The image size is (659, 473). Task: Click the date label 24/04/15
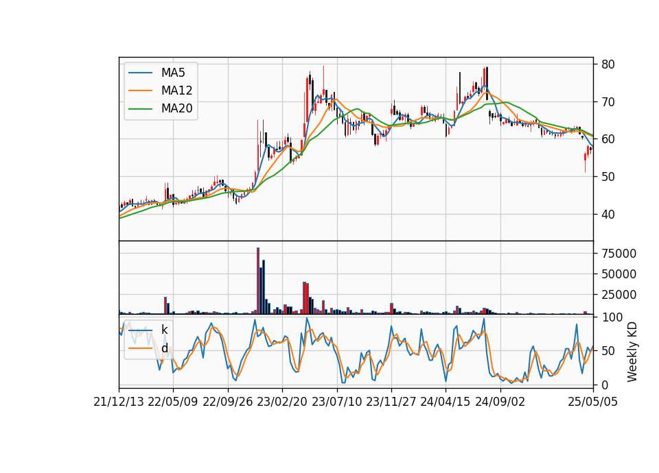tap(446, 402)
